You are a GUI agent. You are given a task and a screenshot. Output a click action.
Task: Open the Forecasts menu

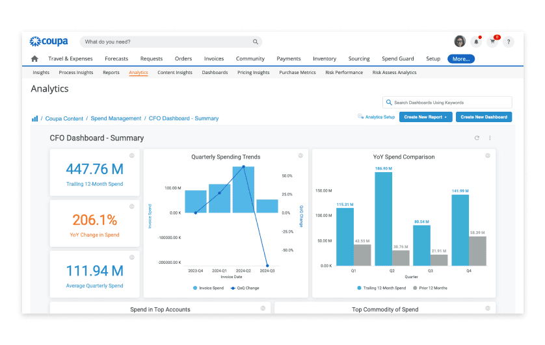116,58
